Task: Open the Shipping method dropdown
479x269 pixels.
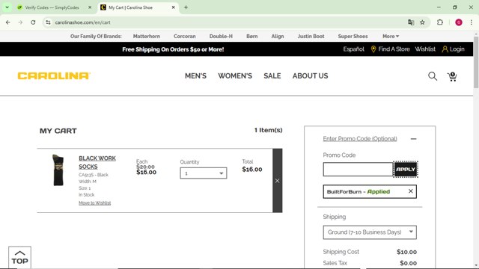Action: click(x=370, y=232)
